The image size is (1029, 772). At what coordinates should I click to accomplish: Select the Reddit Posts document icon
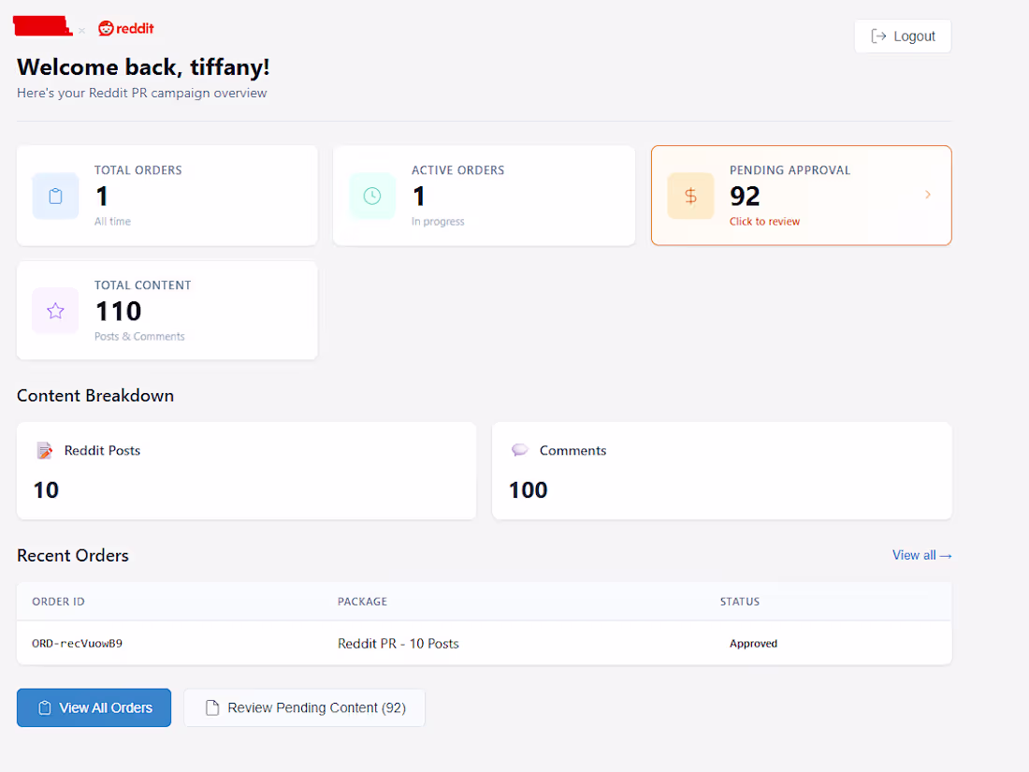[x=45, y=450]
